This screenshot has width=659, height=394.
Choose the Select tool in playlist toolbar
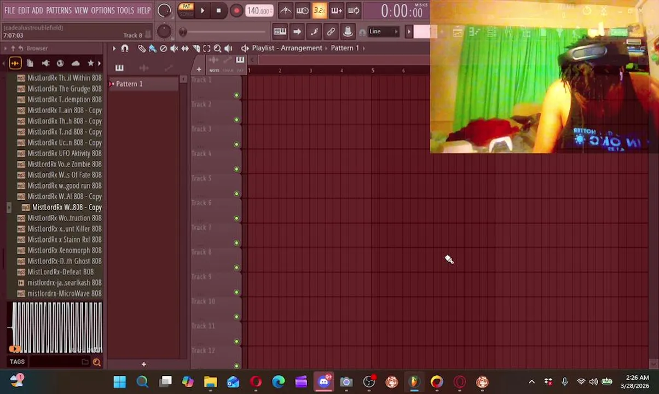tap(207, 48)
